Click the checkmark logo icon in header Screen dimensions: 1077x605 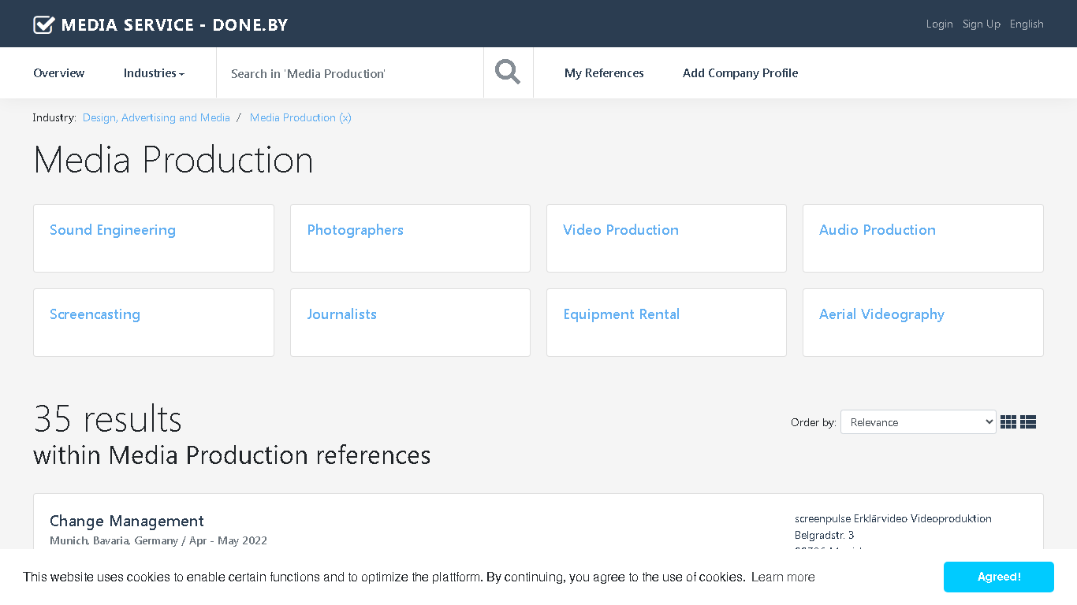pyautogui.click(x=44, y=24)
